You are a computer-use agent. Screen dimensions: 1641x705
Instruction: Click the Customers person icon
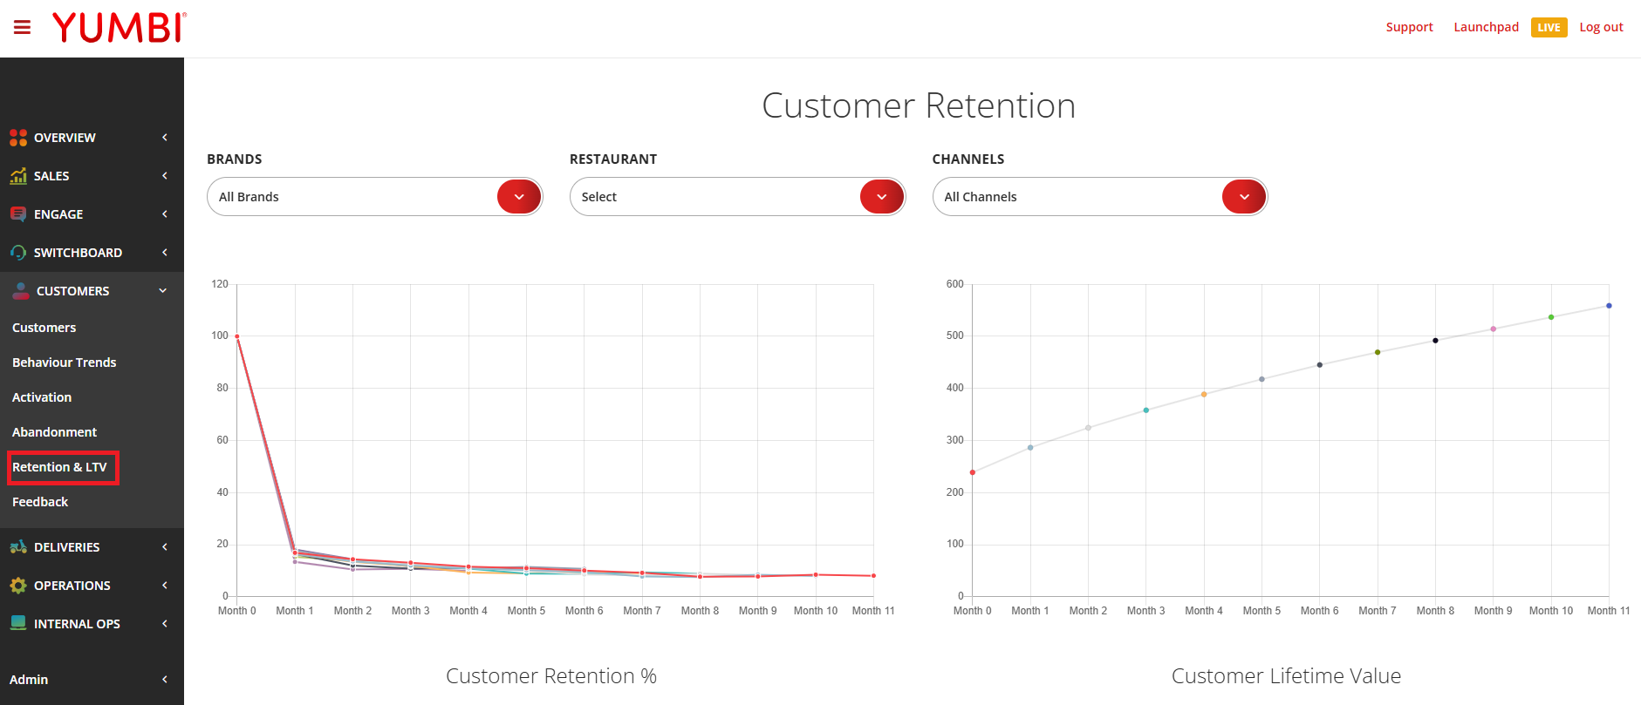click(x=21, y=291)
